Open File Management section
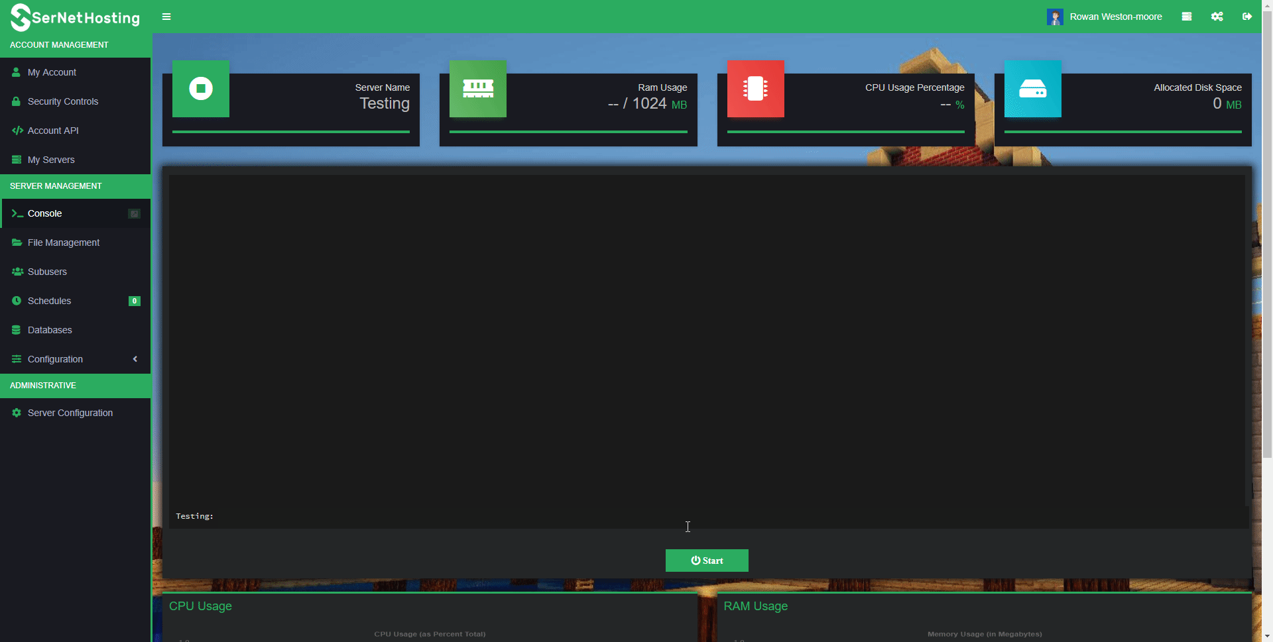Screen dimensions: 1273x642 tap(64, 242)
